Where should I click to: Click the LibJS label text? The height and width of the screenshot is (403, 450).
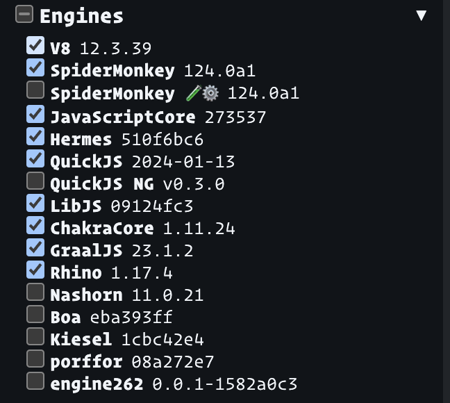[x=76, y=206]
